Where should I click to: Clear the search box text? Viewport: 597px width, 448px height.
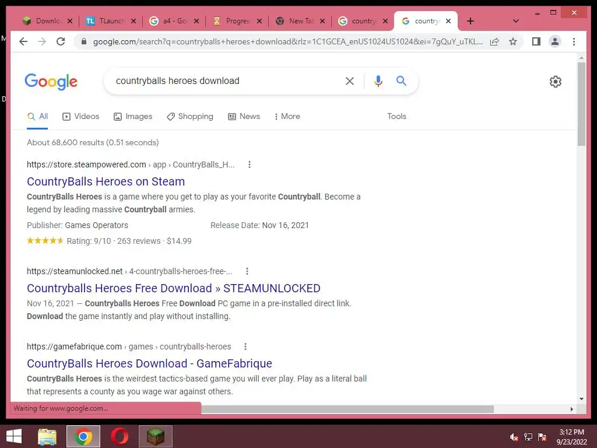(x=350, y=81)
